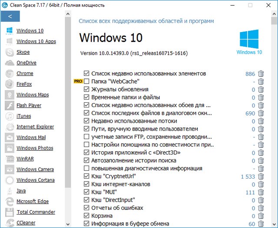Click sidebar scroll up arrow

coord(68,14)
